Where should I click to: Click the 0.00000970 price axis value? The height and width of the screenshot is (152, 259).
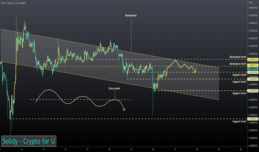pyautogui.click(x=253, y=100)
